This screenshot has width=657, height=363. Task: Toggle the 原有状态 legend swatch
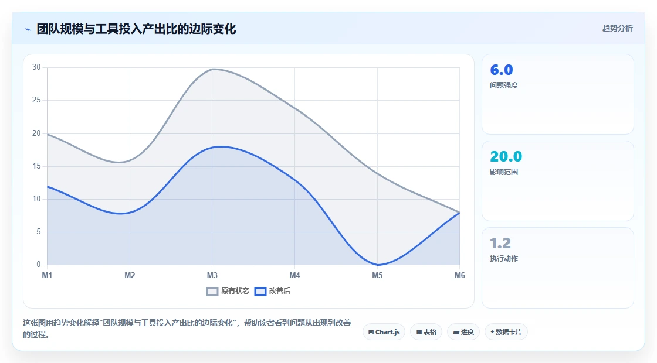(212, 292)
